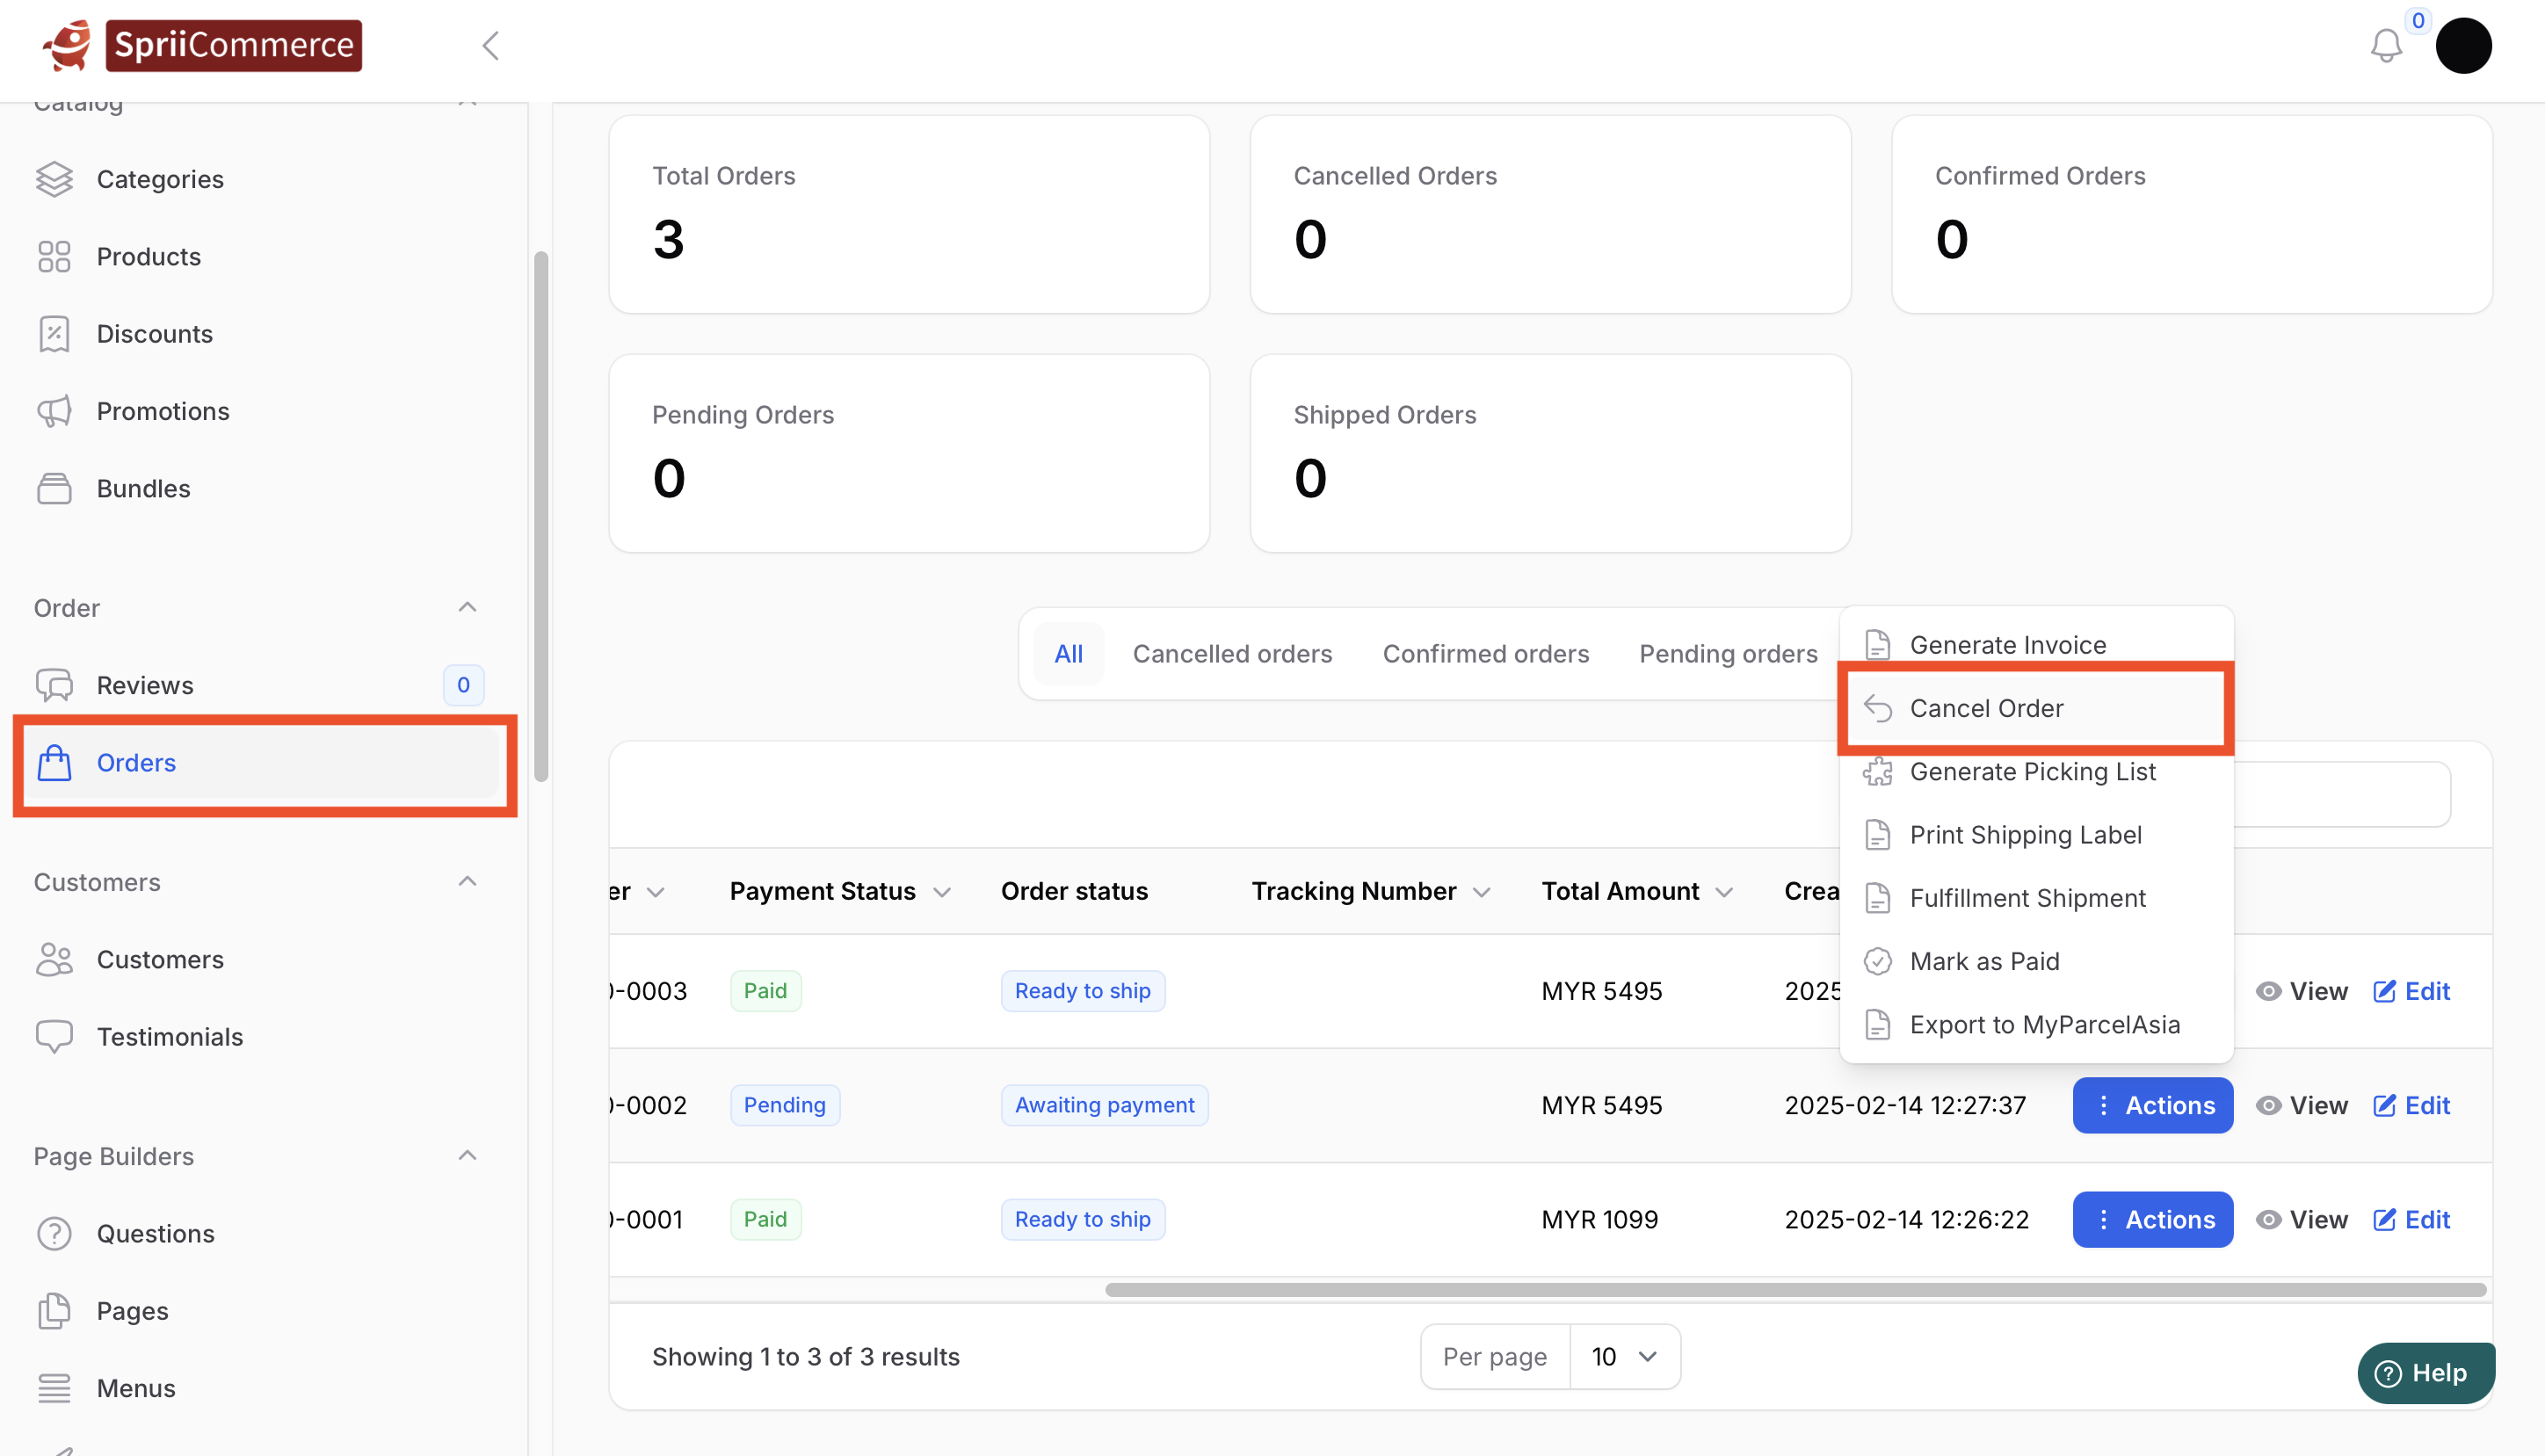
Task: Collapse the Order sidebar section
Action: tap(467, 607)
